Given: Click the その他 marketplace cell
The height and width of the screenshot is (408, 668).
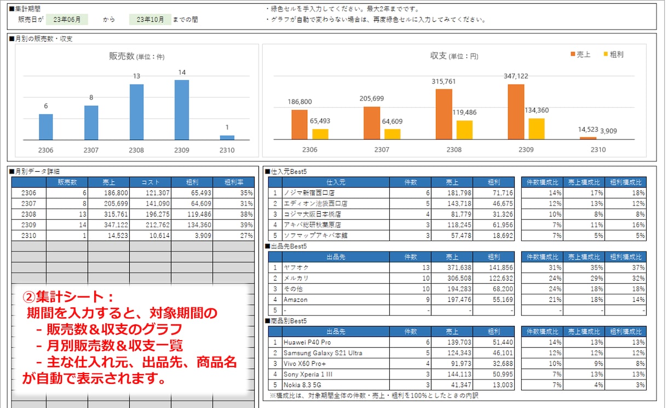Looking at the screenshot, I should point(336,289).
